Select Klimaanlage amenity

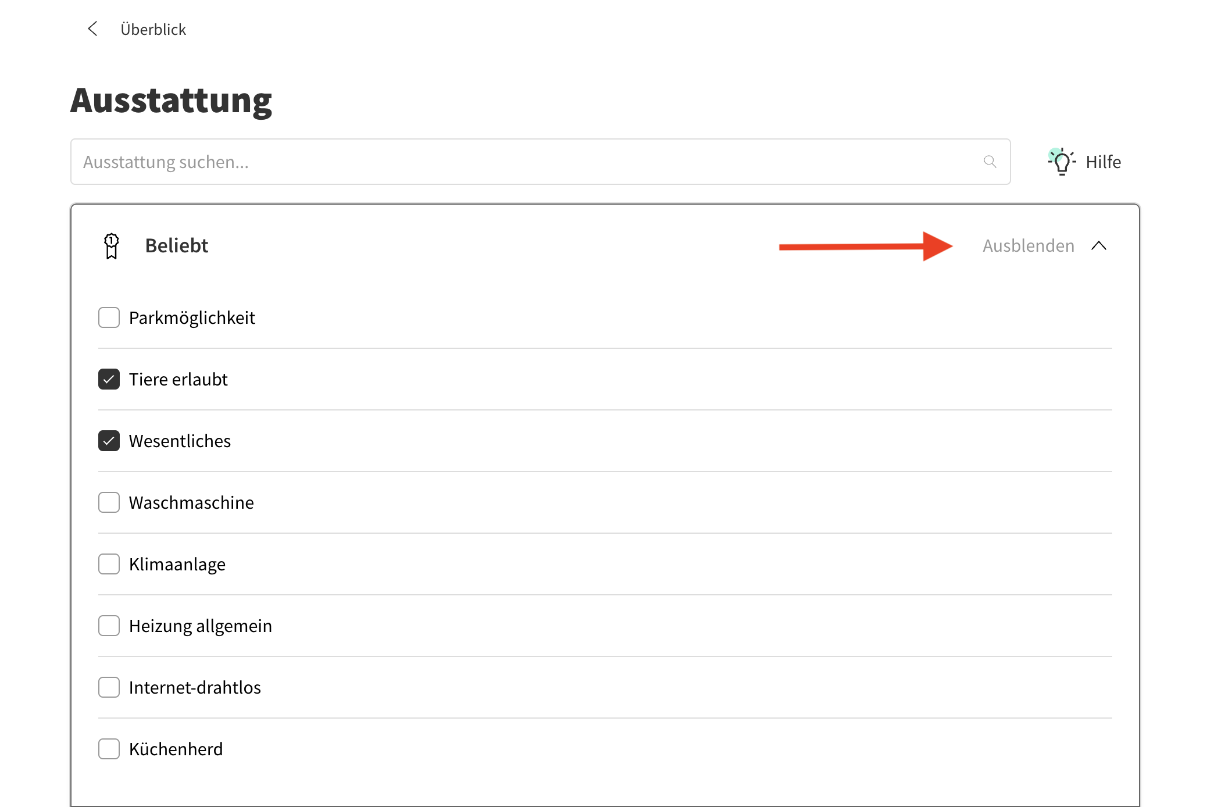(109, 564)
